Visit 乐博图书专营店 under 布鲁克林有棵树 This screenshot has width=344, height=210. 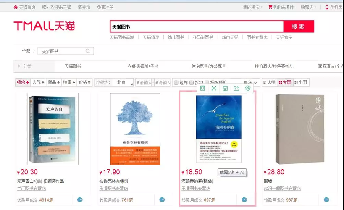pyautogui.click(x=114, y=188)
